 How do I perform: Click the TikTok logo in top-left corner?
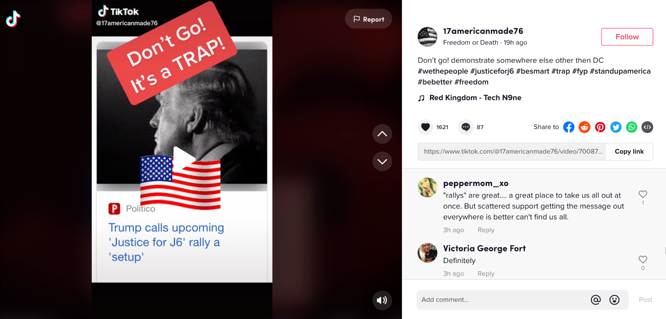tap(13, 19)
